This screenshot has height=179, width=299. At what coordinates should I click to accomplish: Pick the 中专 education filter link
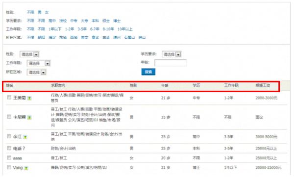74,21
